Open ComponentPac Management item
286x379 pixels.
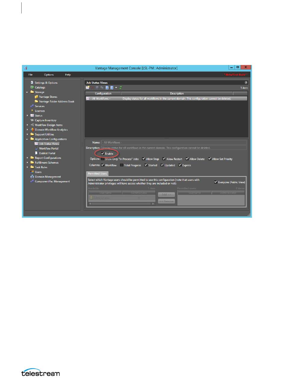click(x=52, y=181)
